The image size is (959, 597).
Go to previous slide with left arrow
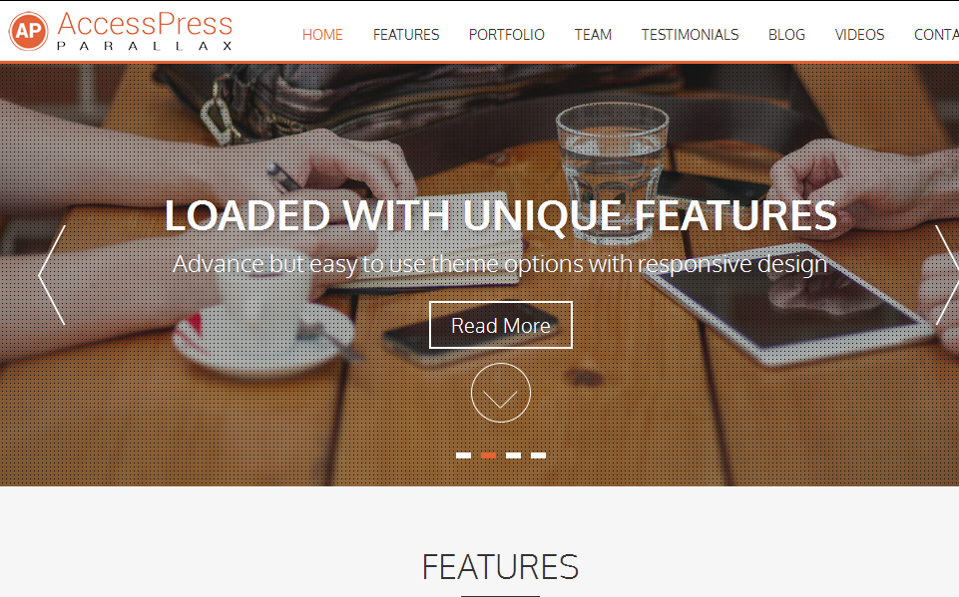point(52,275)
